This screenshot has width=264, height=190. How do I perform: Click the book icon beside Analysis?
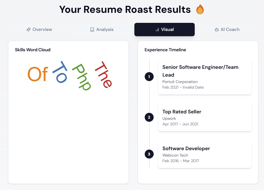click(92, 30)
